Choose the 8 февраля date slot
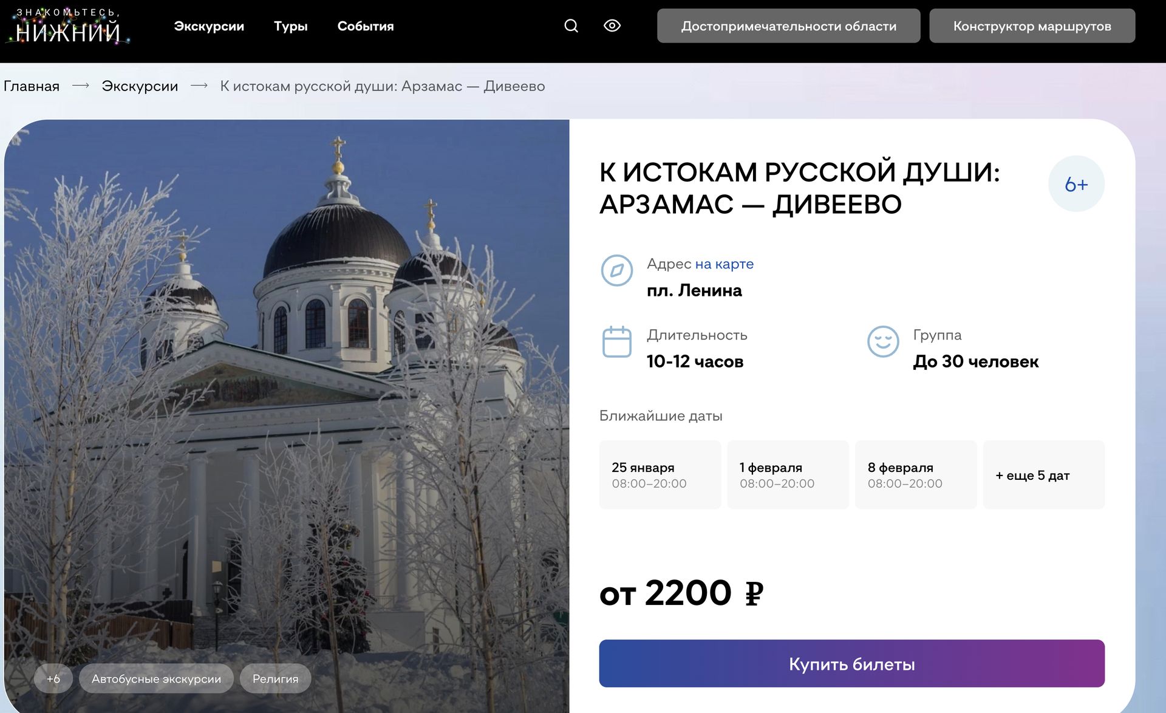Viewport: 1166px width, 713px height. tap(915, 475)
